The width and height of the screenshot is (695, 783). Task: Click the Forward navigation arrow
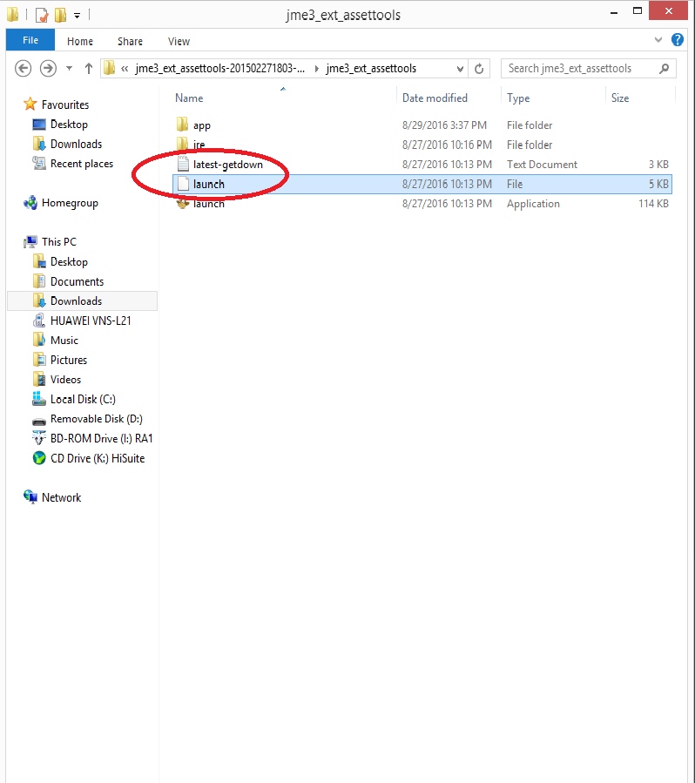click(48, 69)
